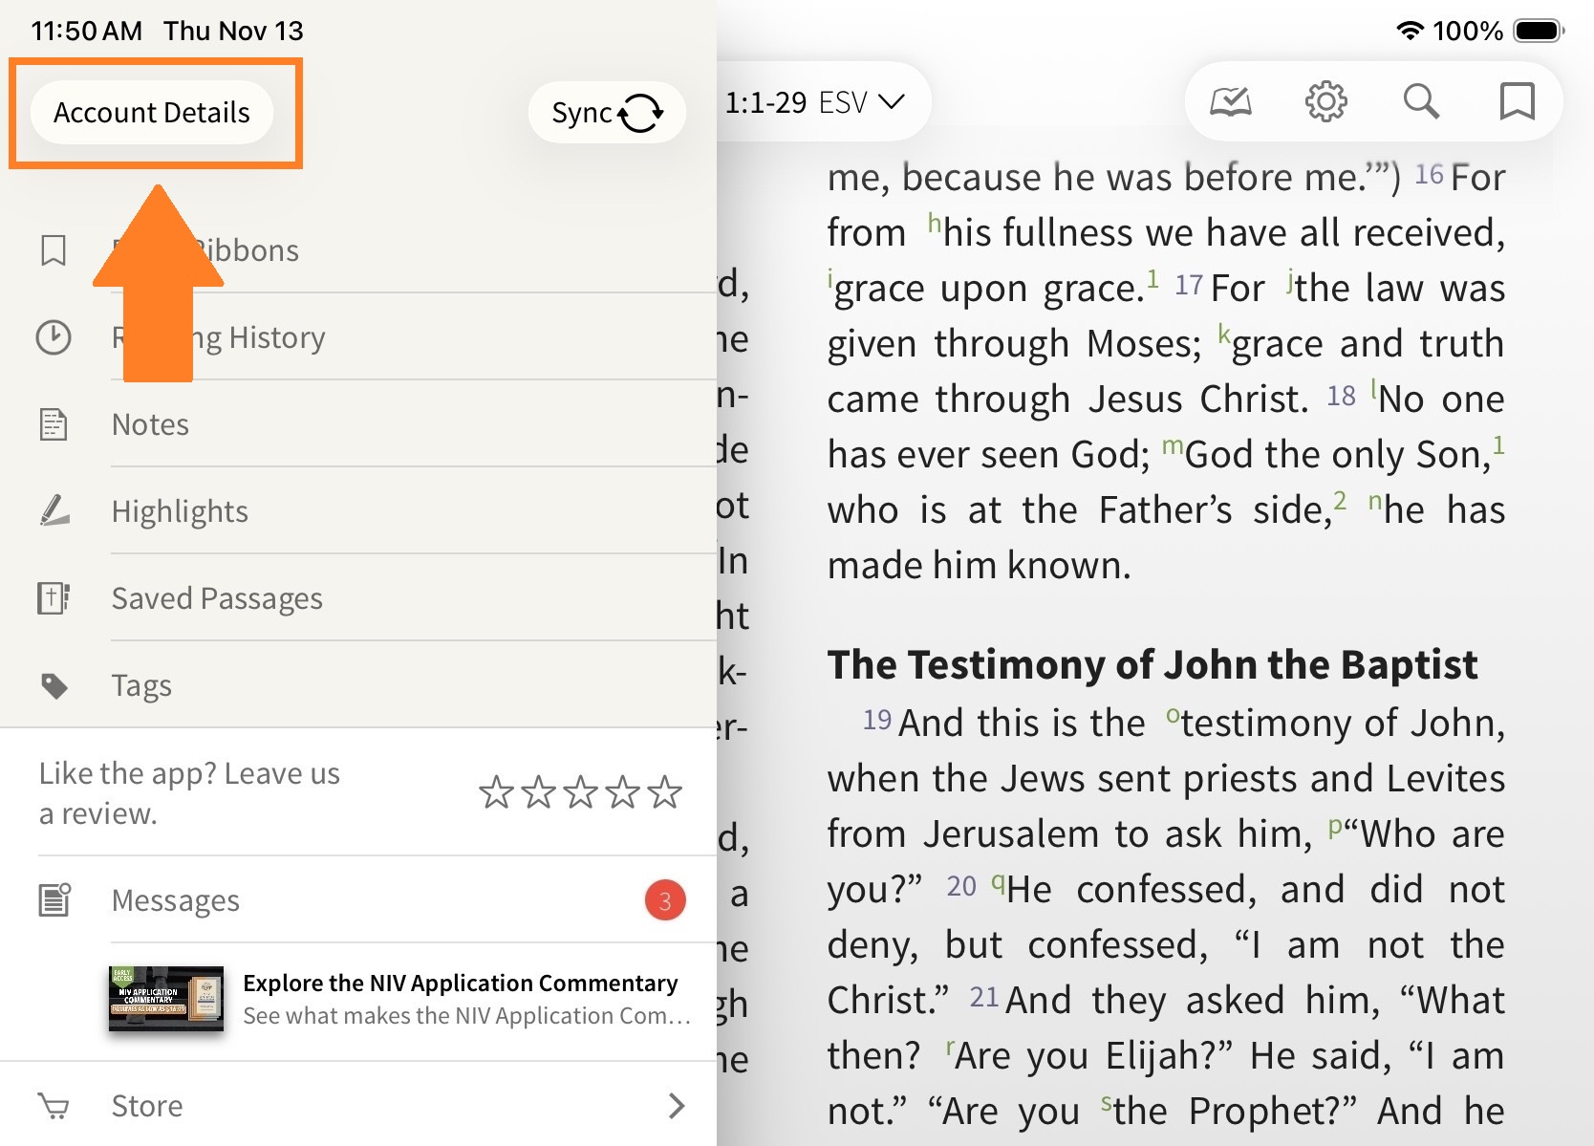Click the Saved Passages book icon
1594x1146 pixels.
tap(54, 598)
